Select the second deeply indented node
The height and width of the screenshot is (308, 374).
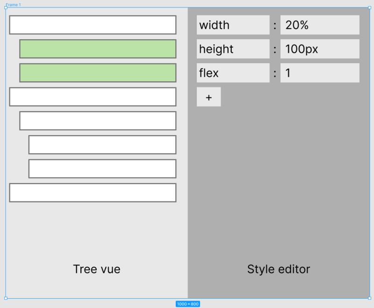(x=102, y=169)
